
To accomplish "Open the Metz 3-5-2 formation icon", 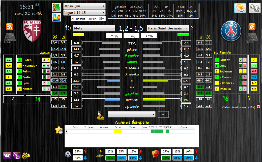I will coord(10,38).
